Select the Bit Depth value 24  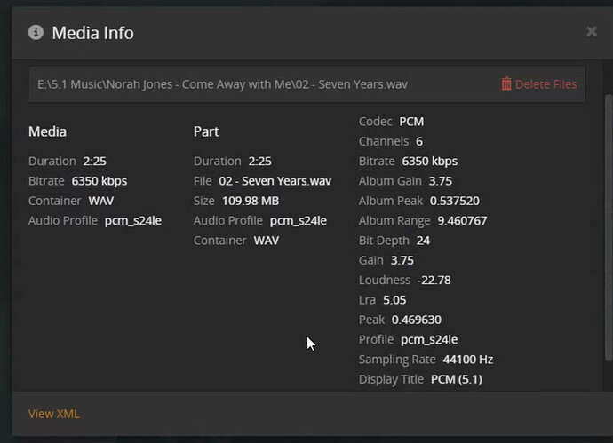tap(423, 241)
